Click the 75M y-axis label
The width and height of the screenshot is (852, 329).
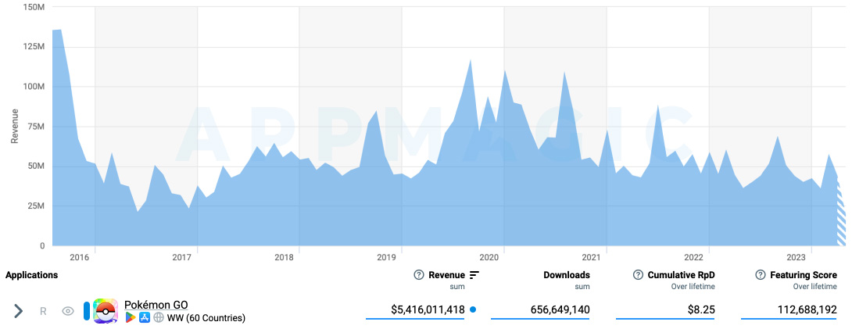coord(36,126)
